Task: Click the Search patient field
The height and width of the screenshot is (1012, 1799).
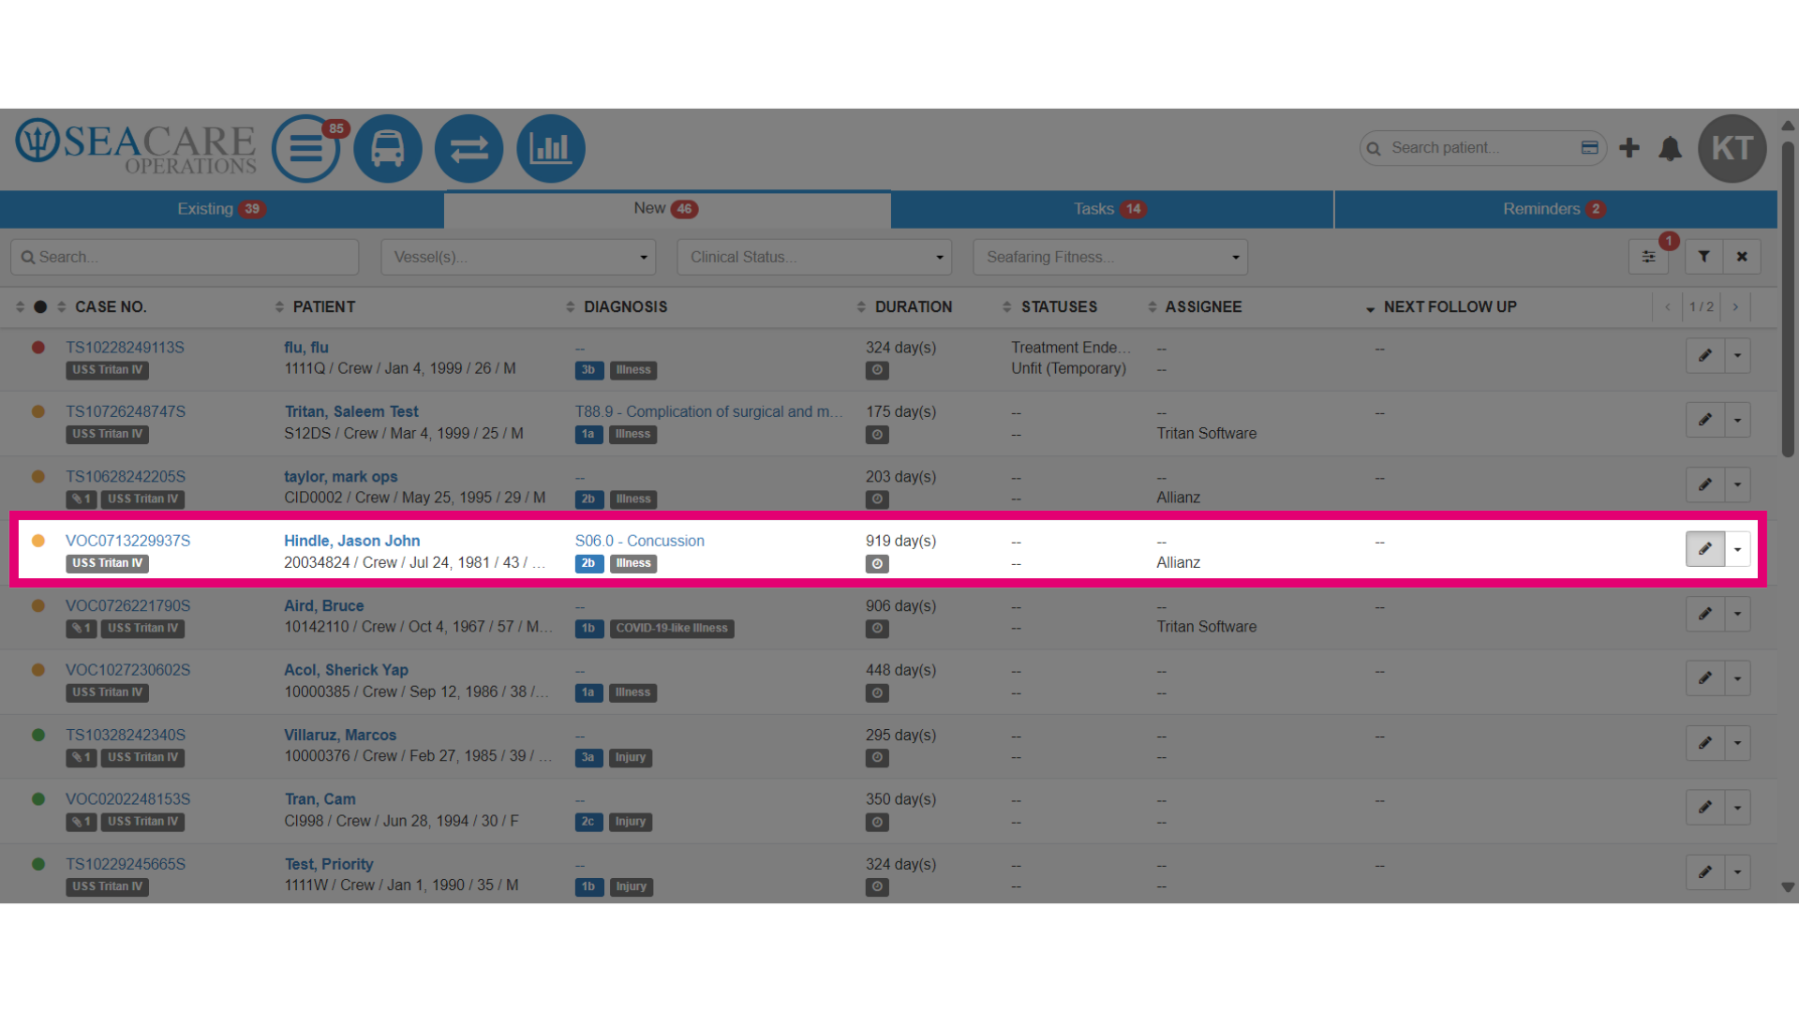Action: [x=1483, y=148]
